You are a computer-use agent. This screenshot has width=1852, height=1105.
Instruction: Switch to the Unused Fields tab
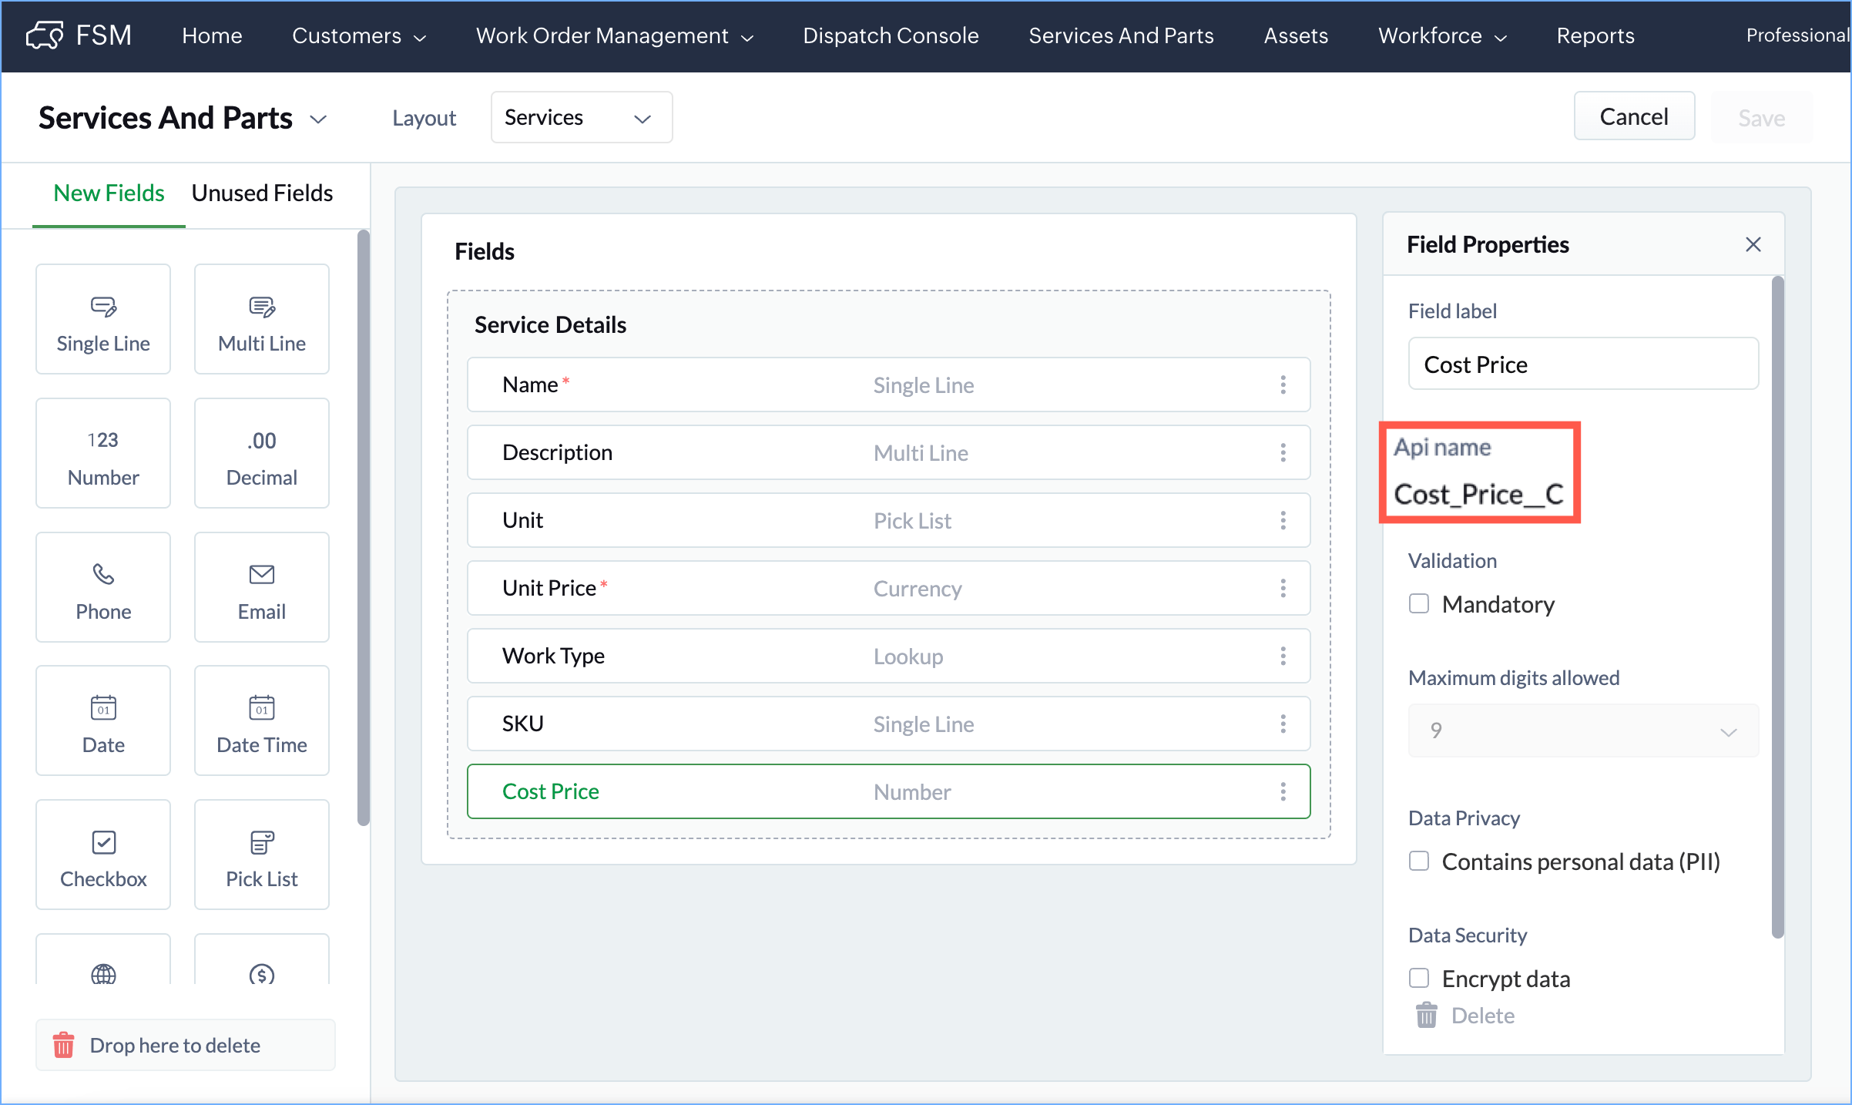[x=262, y=193]
